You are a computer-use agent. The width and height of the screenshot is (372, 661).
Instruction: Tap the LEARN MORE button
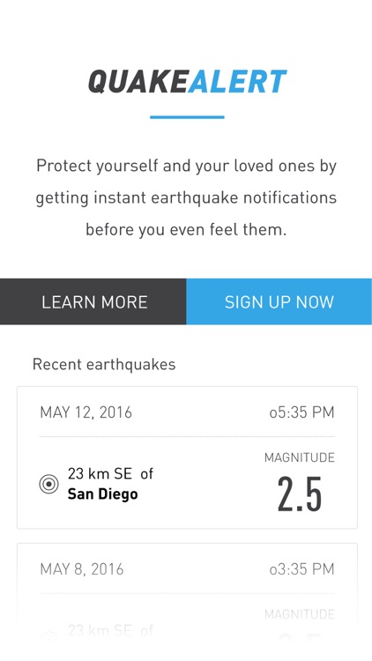(93, 301)
